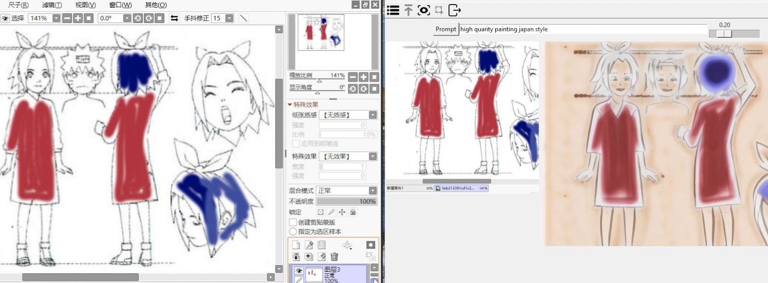Enable 创建剪贴蒙版 checkbox
This screenshot has height=283, width=768.
tap(293, 223)
